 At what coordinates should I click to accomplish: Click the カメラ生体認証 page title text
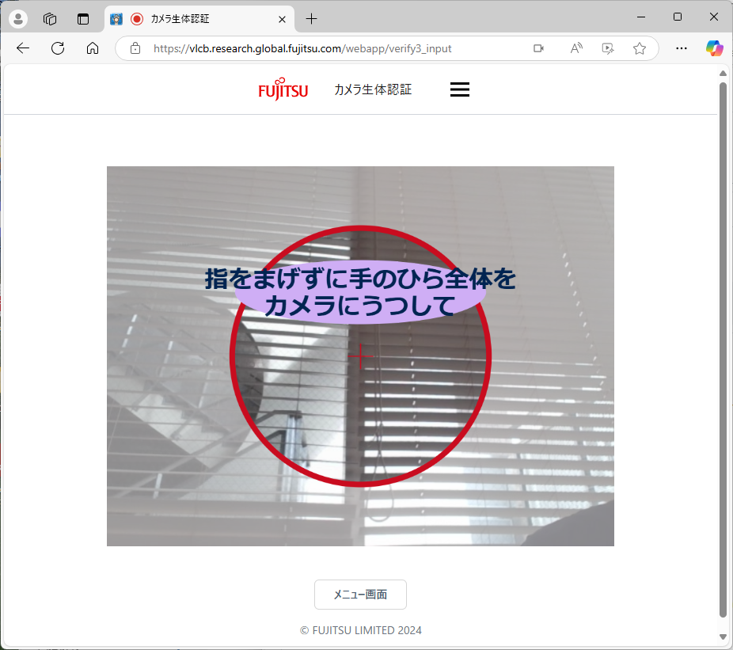pos(373,89)
